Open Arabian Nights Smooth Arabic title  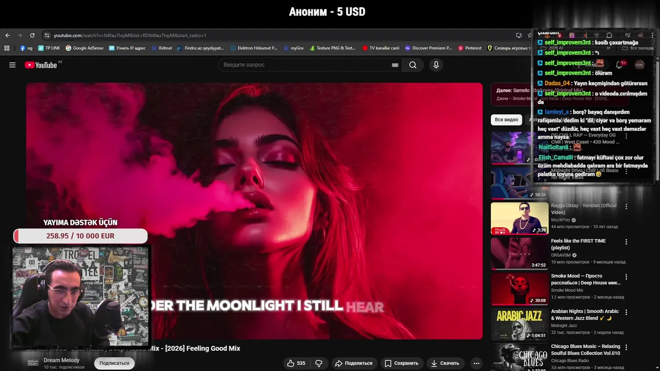(585, 315)
